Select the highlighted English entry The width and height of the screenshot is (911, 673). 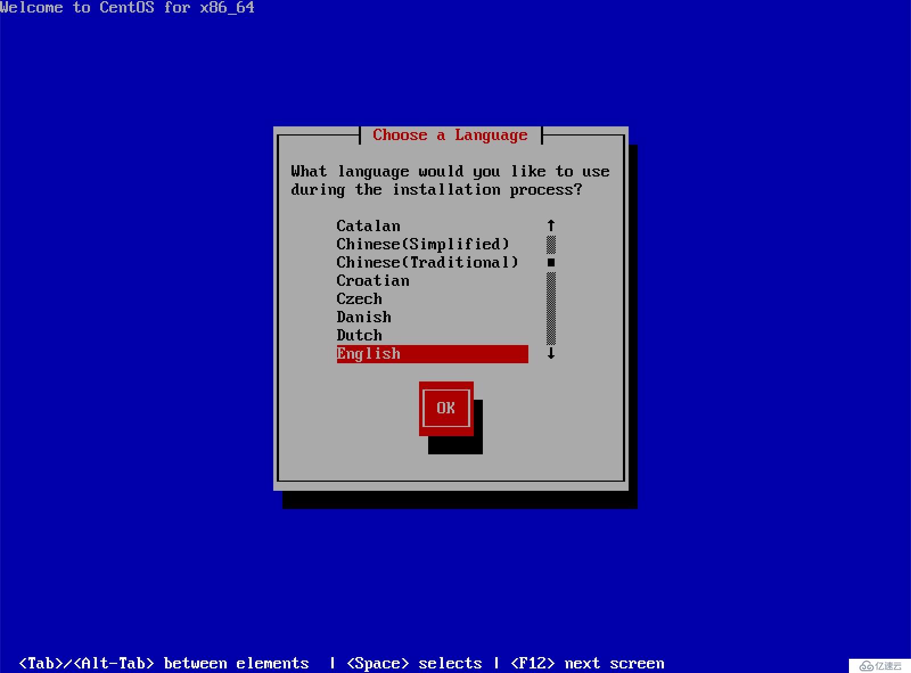tap(432, 354)
